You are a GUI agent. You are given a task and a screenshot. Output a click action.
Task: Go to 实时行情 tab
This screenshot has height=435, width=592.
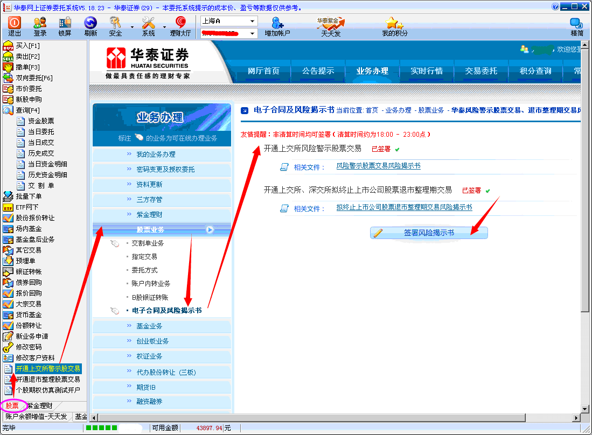coord(427,71)
